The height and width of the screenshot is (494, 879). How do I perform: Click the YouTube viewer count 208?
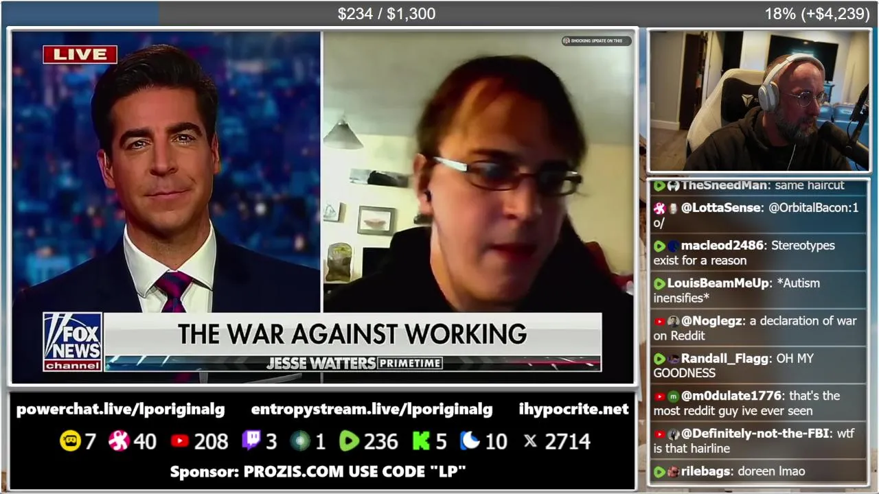tap(212, 441)
